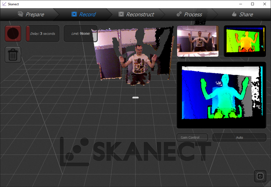The width and height of the screenshot is (271, 187).
Task: Toggle the Auto gain setting
Action: click(239, 137)
